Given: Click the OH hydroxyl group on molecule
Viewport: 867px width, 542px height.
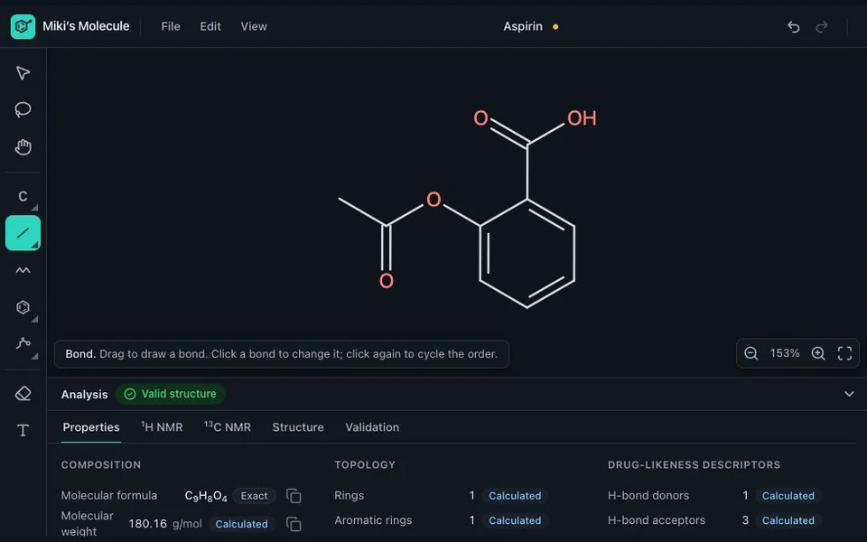Looking at the screenshot, I should [582, 117].
